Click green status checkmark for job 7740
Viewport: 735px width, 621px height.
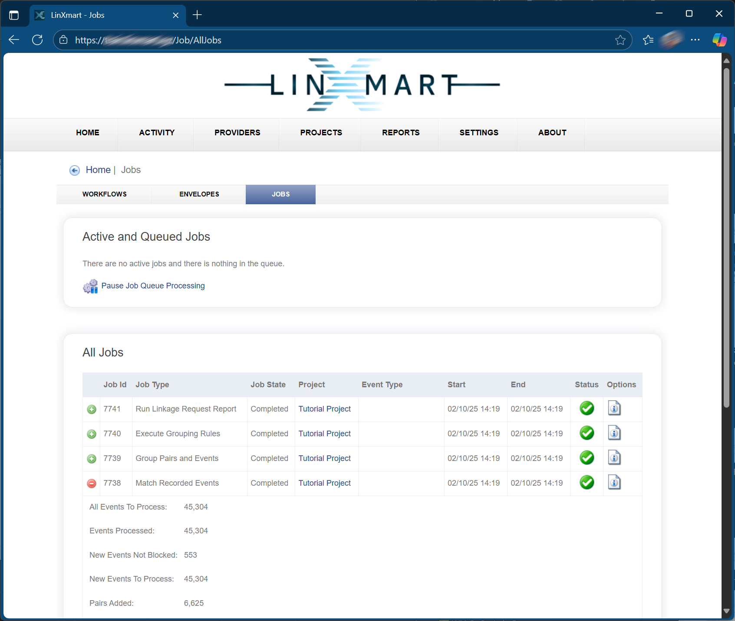(x=587, y=433)
